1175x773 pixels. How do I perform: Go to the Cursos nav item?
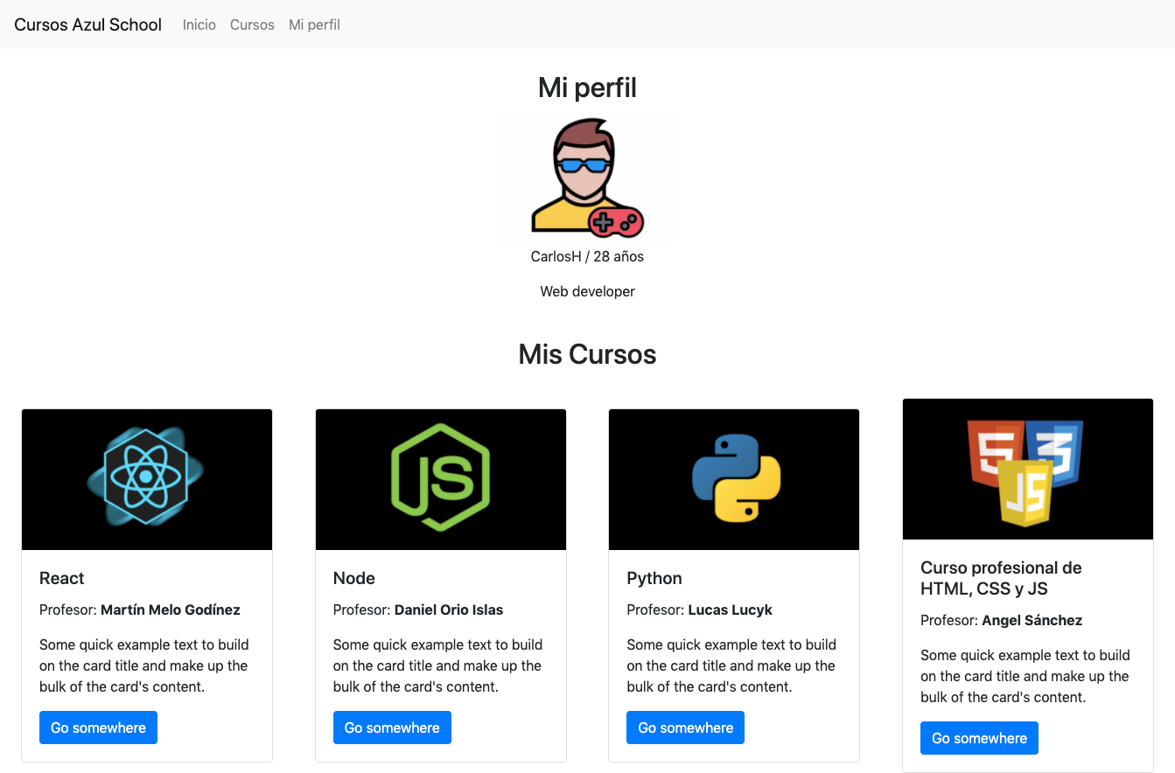[252, 24]
